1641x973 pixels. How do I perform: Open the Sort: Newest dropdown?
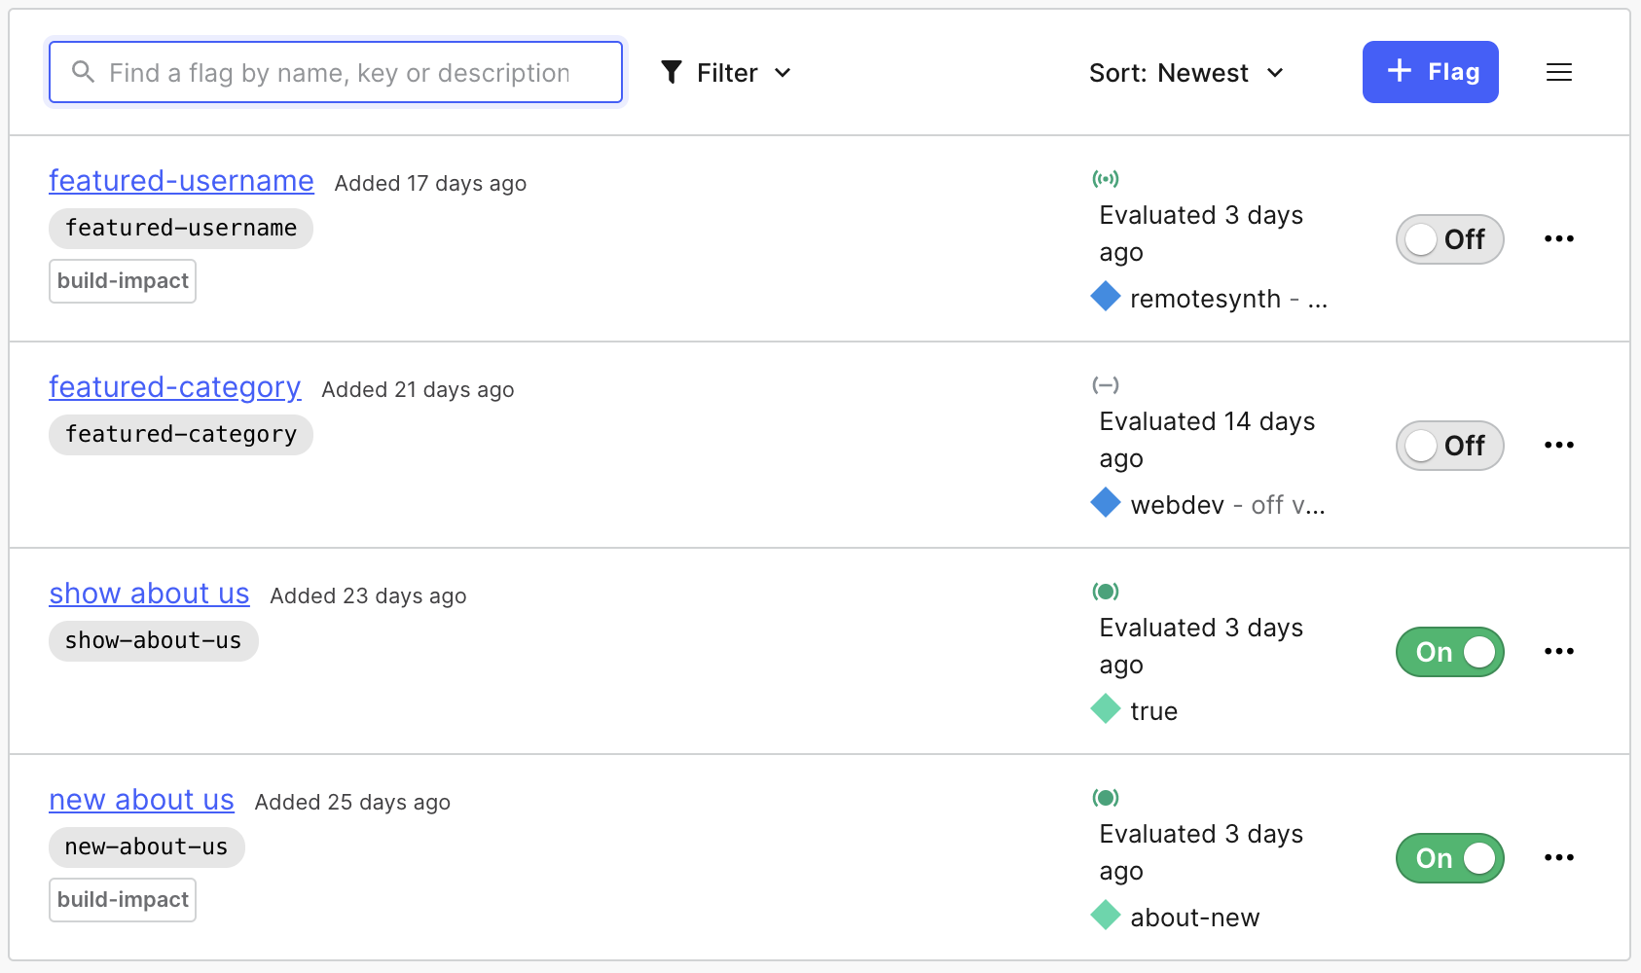pyautogui.click(x=1186, y=72)
